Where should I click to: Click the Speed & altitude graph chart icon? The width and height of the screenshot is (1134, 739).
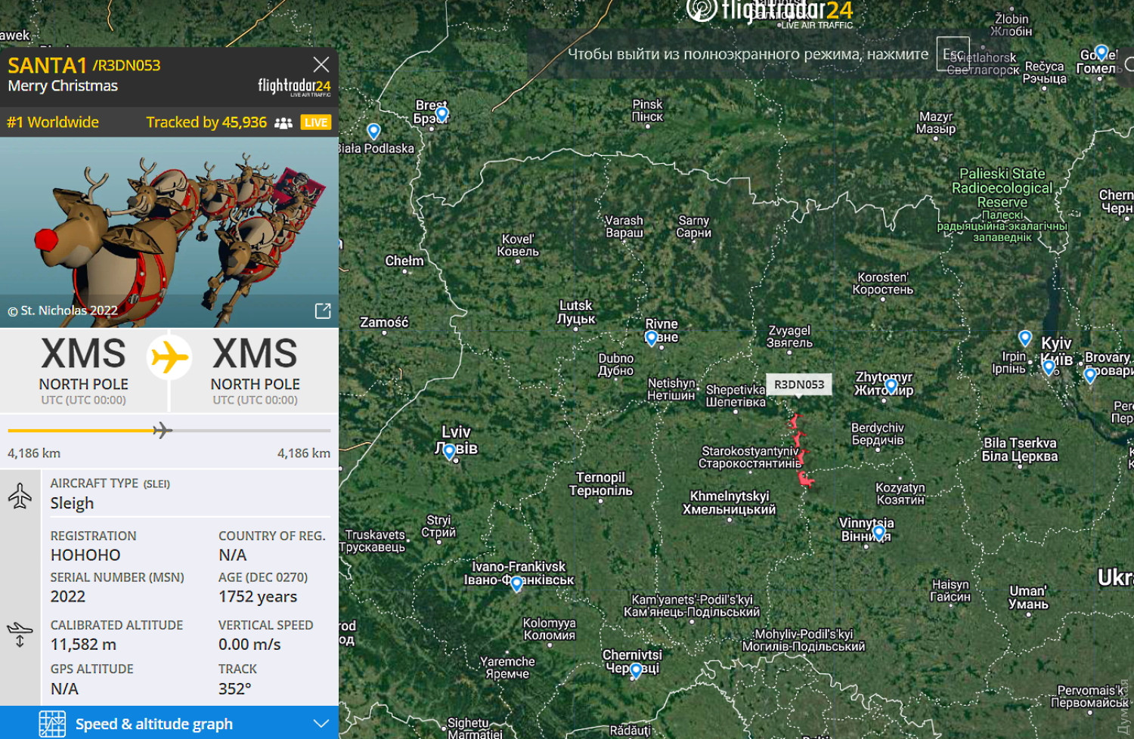point(52,724)
